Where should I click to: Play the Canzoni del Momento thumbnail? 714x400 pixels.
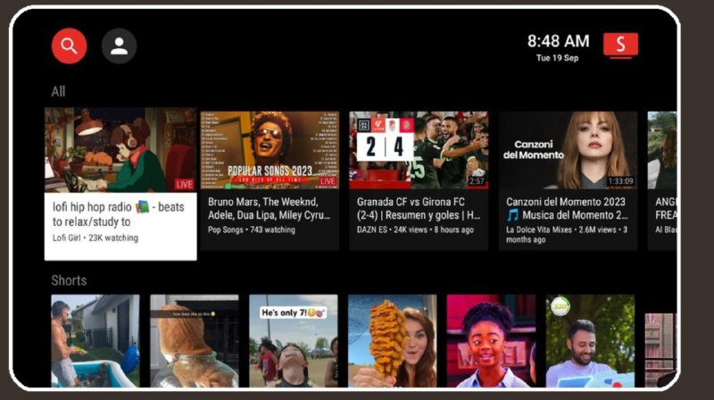coord(568,150)
